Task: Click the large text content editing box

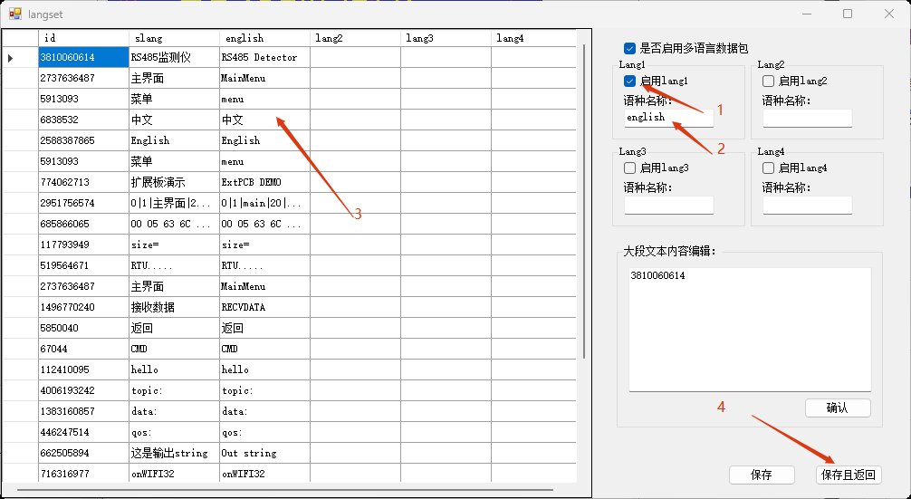Action: click(749, 330)
